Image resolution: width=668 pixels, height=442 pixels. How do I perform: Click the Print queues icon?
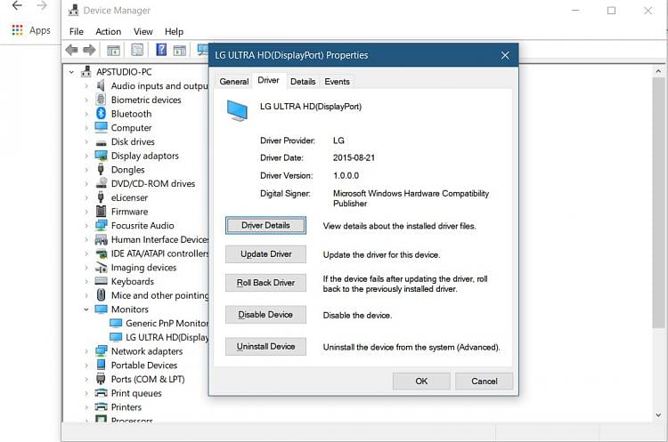coord(101,392)
